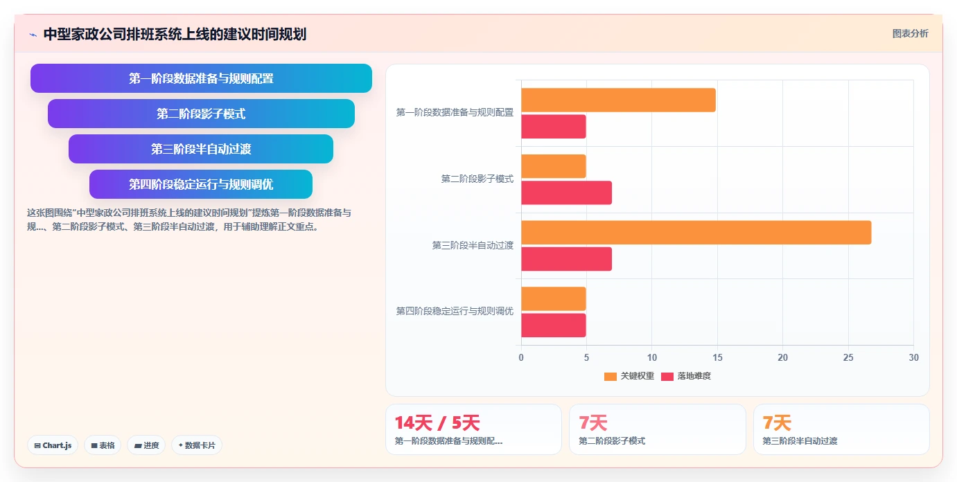The image size is (957, 482).
Task: Click the 进度 tag chip
Action: click(146, 445)
